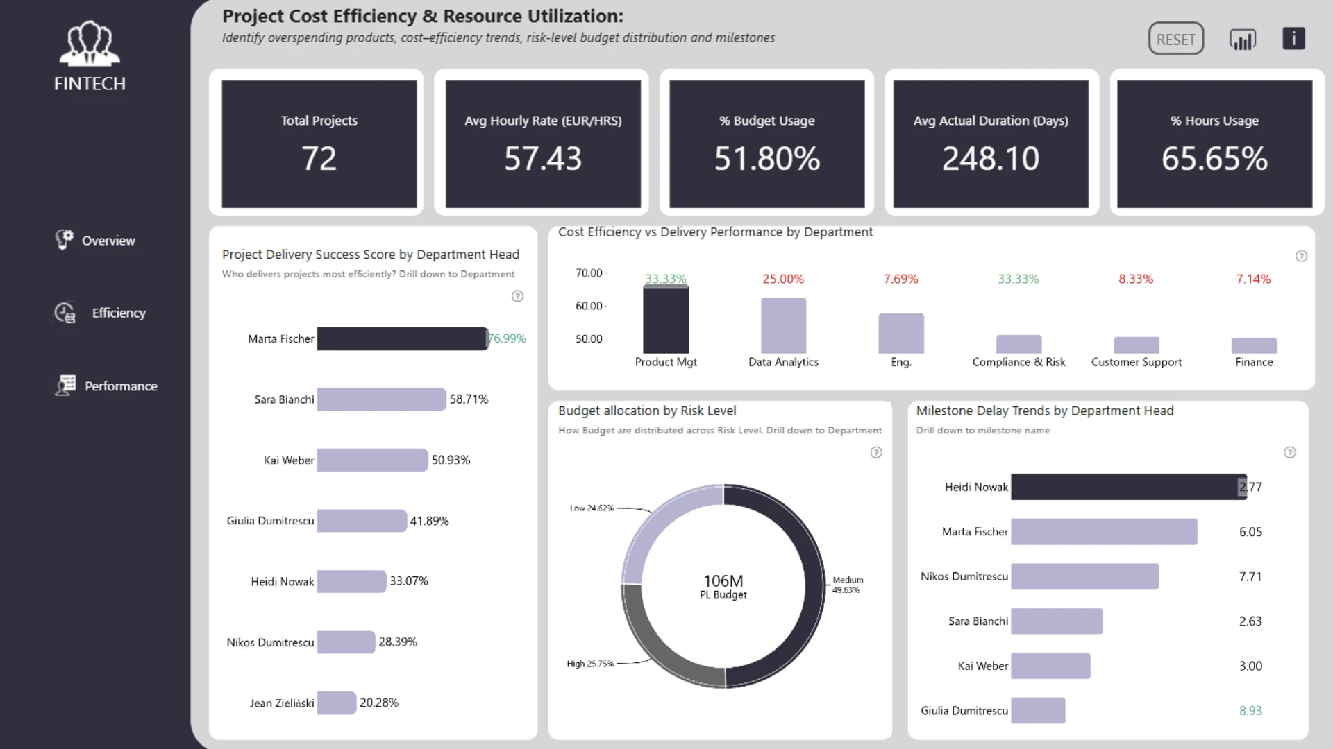Image resolution: width=1333 pixels, height=749 pixels.
Task: Click help icon on Budget allocation chart
Action: click(876, 452)
